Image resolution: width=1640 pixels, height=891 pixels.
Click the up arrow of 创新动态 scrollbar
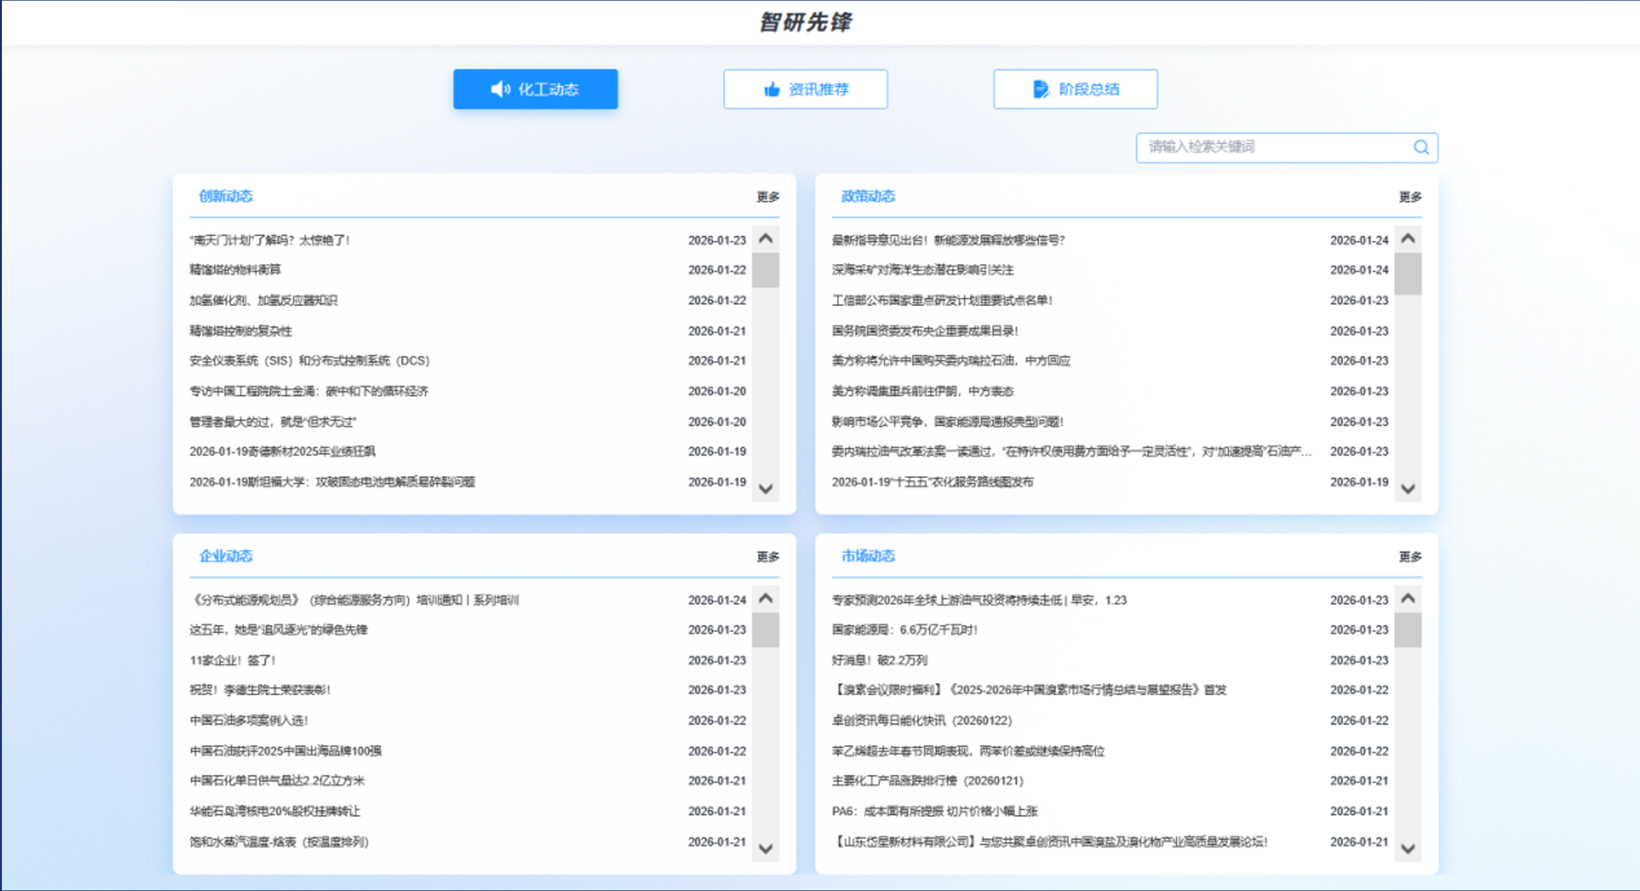[x=766, y=239]
